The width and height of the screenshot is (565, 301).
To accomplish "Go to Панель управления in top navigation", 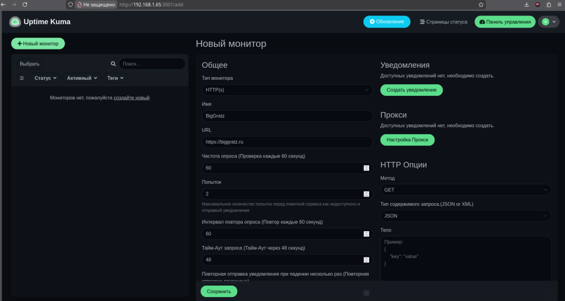I will click(505, 22).
